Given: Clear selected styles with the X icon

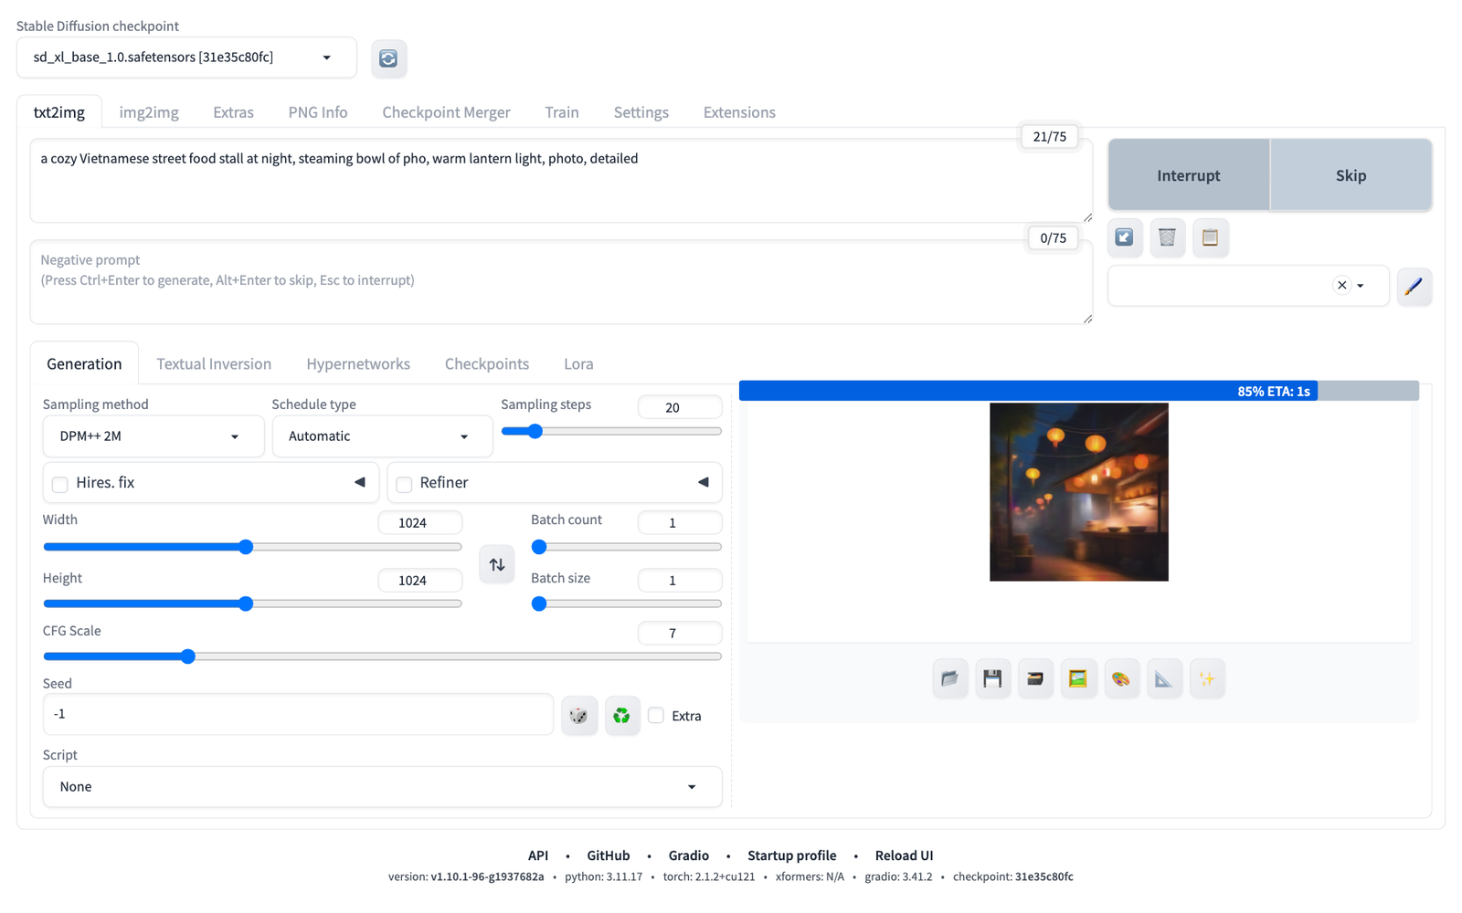Looking at the screenshot, I should point(1341,286).
